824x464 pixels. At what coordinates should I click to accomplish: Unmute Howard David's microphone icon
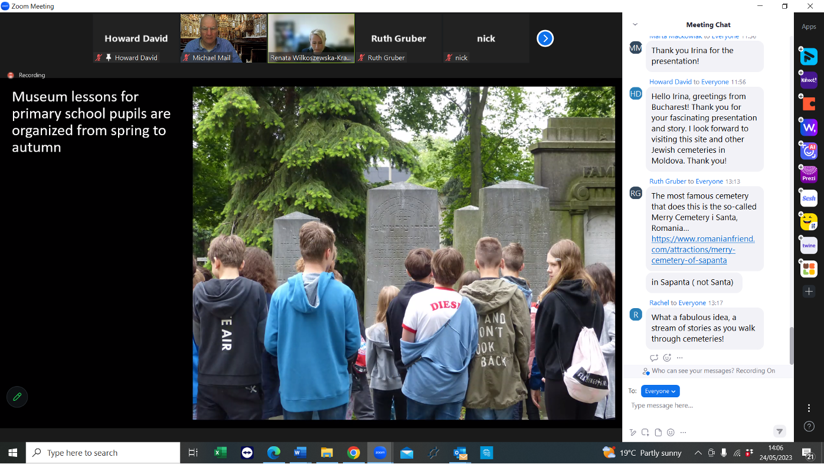coord(97,57)
